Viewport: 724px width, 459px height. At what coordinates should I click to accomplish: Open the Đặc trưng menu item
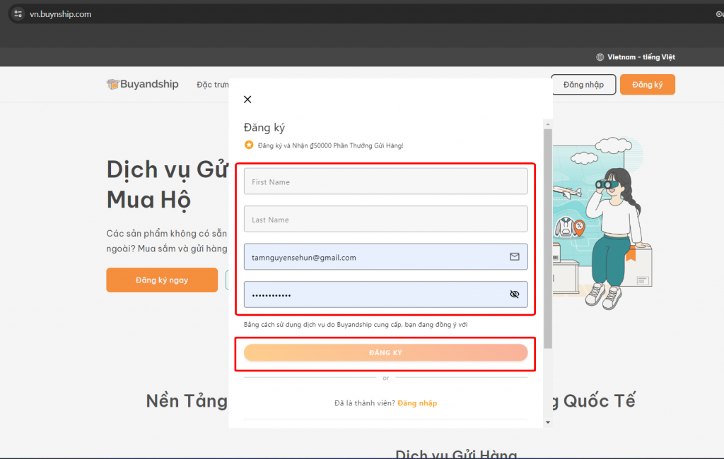click(x=213, y=85)
